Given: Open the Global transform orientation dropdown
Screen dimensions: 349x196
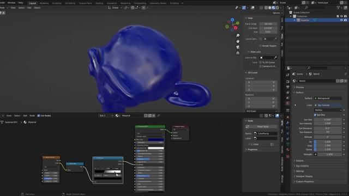Looking at the screenshot, I should 115,8.
